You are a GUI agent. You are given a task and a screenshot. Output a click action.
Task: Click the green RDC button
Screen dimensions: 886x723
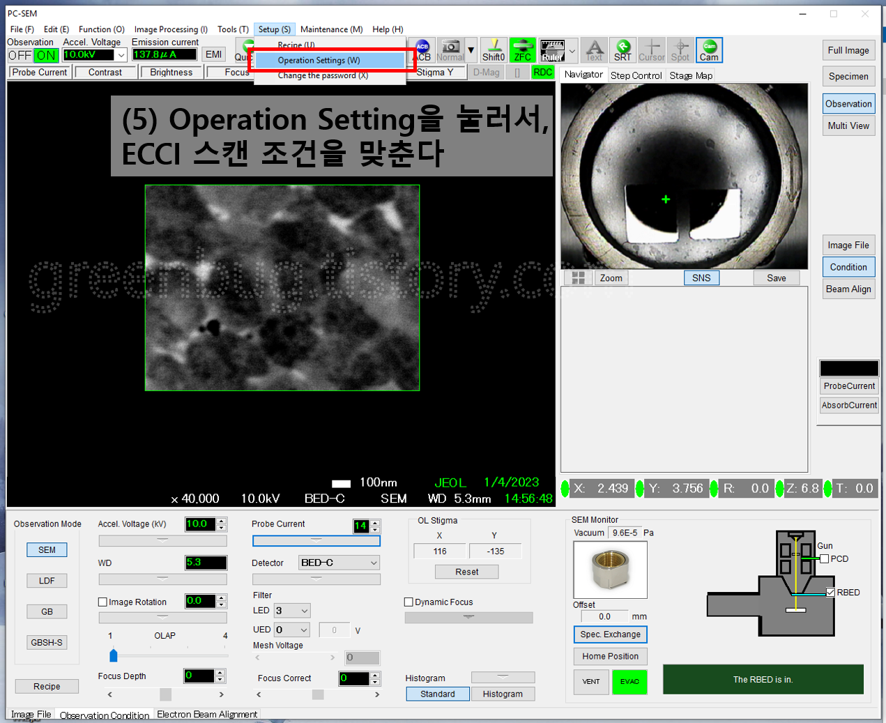[x=542, y=73]
